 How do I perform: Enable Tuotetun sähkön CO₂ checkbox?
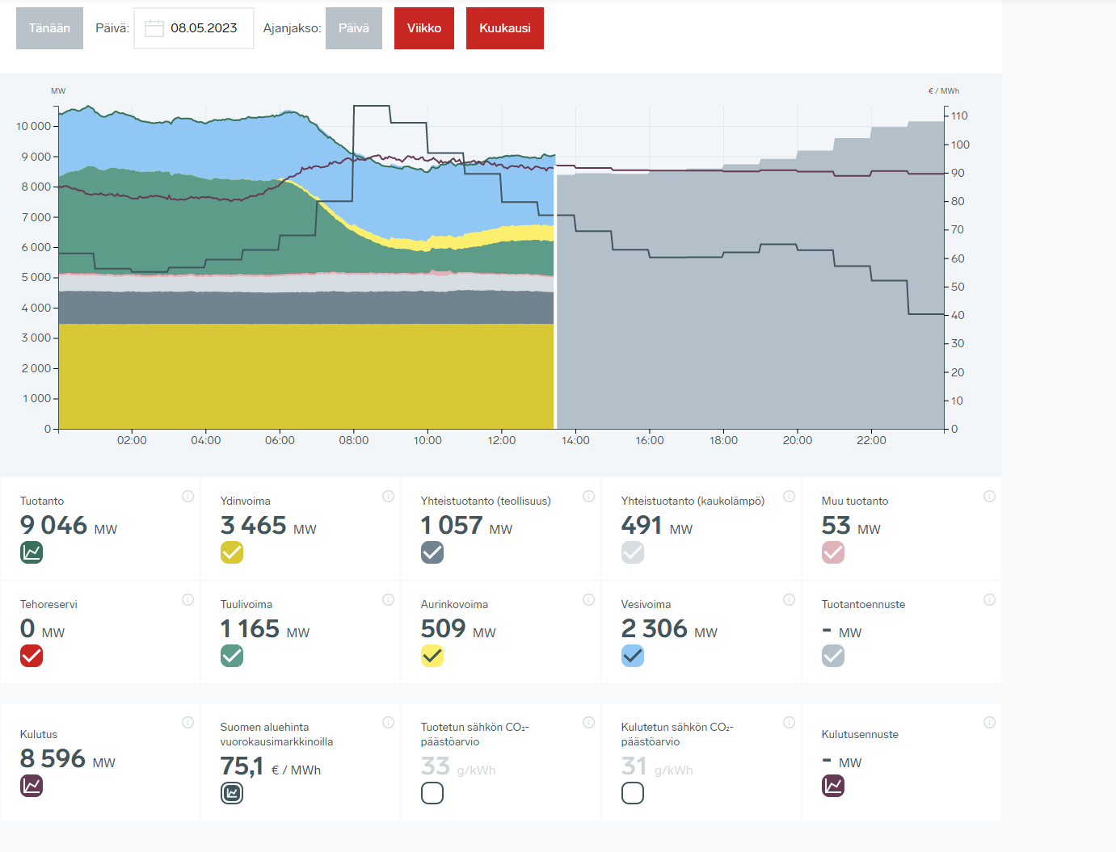point(432,793)
